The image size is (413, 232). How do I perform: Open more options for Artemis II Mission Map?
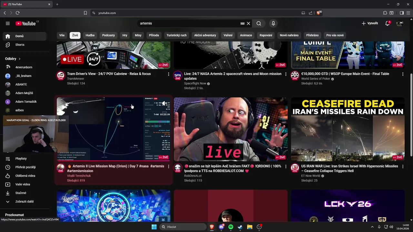[168, 167]
